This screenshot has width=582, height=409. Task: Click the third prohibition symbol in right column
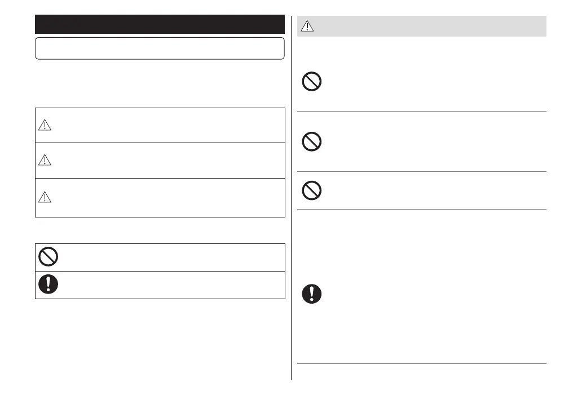pyautogui.click(x=312, y=190)
